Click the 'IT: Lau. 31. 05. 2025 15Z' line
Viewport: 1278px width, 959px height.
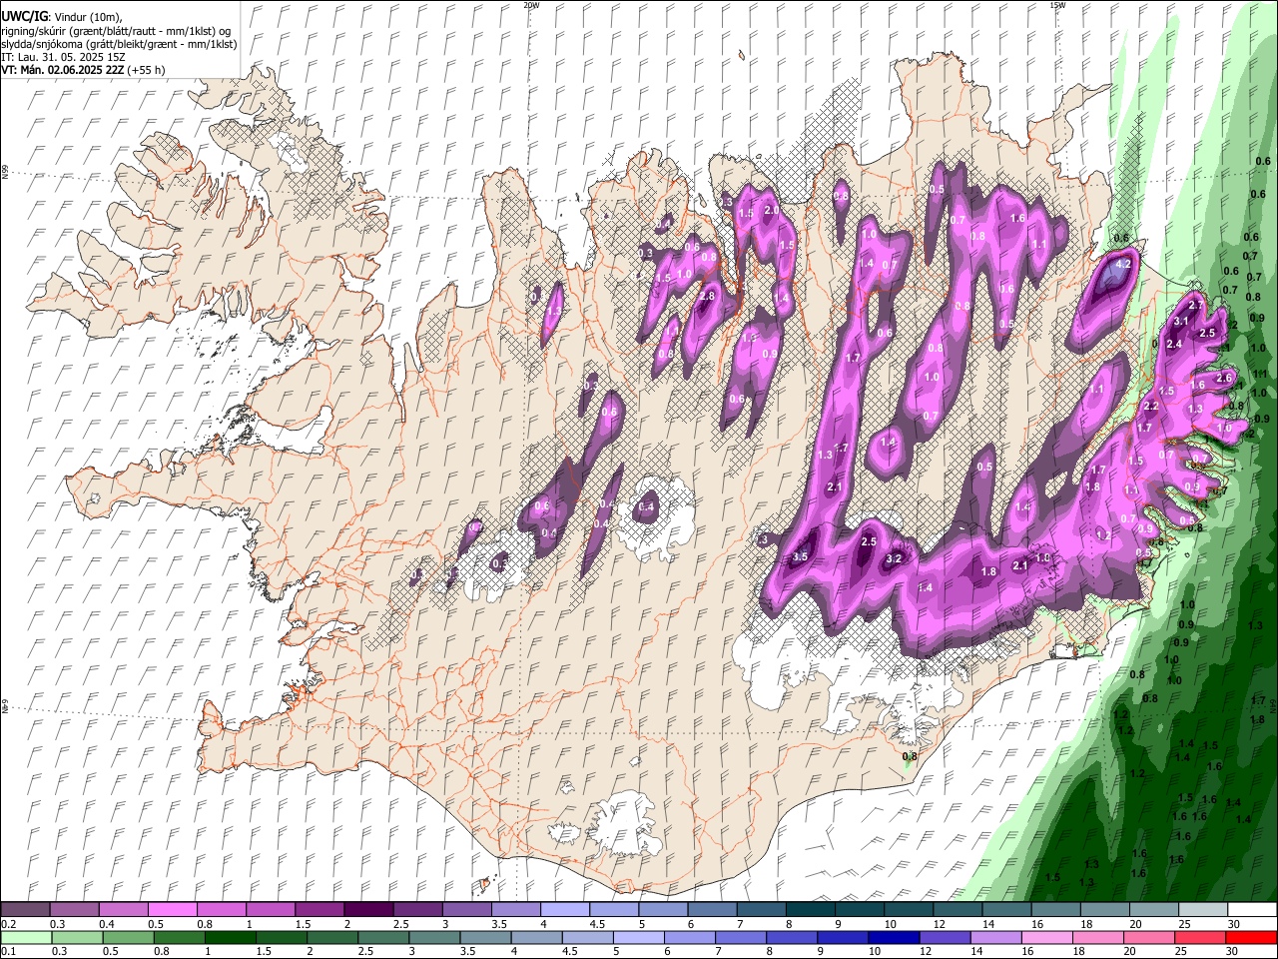[63, 57]
